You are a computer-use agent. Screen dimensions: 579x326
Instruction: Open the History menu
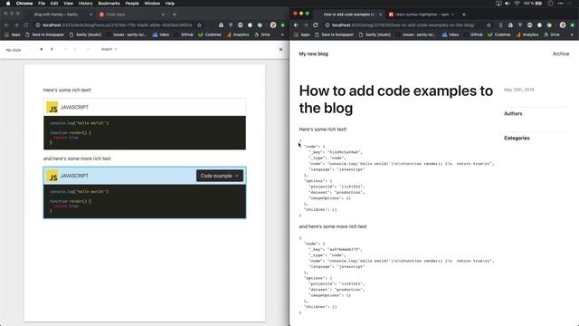(85, 4)
